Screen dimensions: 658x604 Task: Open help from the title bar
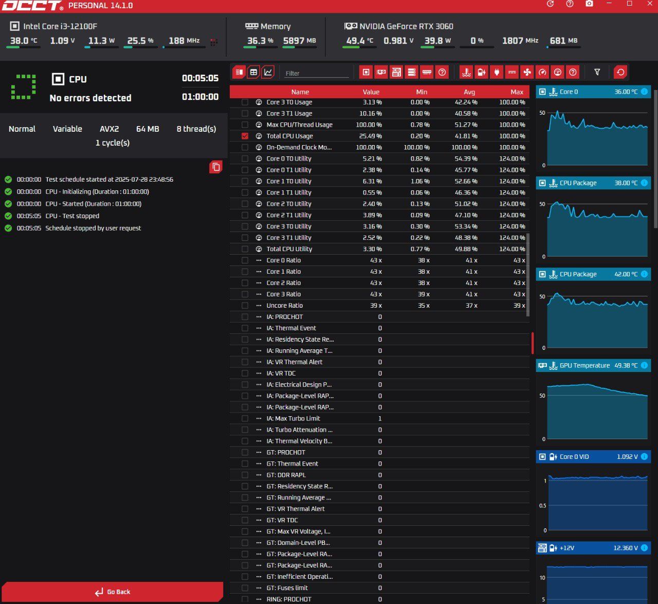coord(570,4)
